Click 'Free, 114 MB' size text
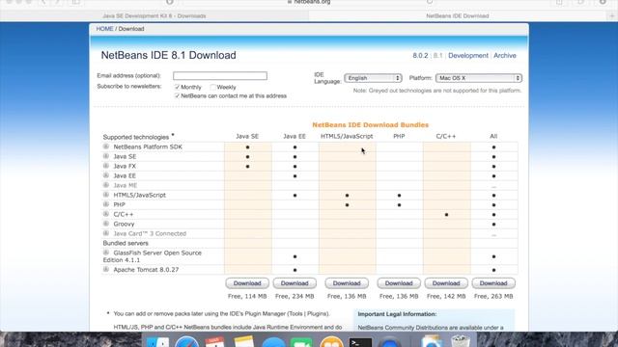Image resolution: width=618 pixels, height=347 pixels. (247, 296)
